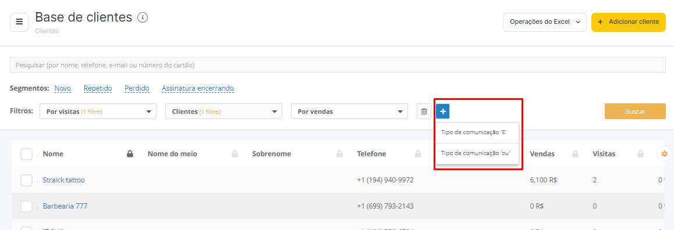The width and height of the screenshot is (674, 230).
Task: Select Tipo de comunicação 'ou' option
Action: tap(477, 153)
